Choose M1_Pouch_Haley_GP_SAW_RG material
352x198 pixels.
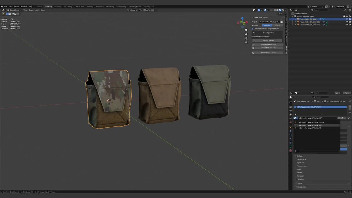pos(317,128)
